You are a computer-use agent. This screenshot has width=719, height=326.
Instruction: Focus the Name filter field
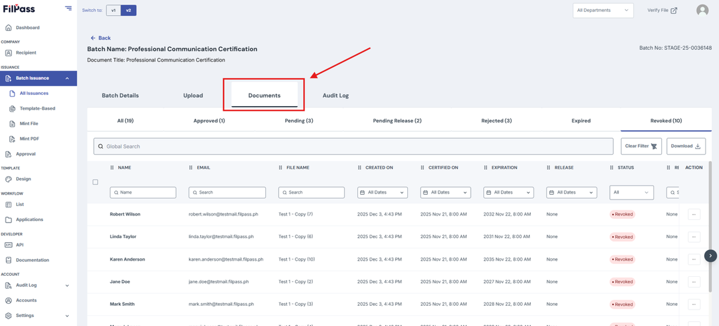tap(143, 192)
